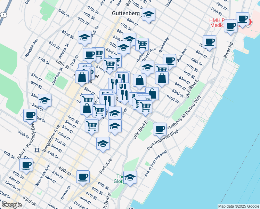
Task: Open the shopping bag marker over the West New York label
Action: (82, 77)
